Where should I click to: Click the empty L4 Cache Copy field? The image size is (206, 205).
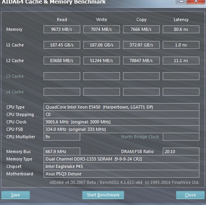click(x=141, y=92)
